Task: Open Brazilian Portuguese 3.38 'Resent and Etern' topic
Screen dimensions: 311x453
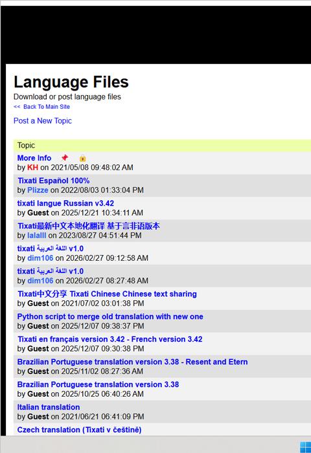Action: (x=133, y=362)
